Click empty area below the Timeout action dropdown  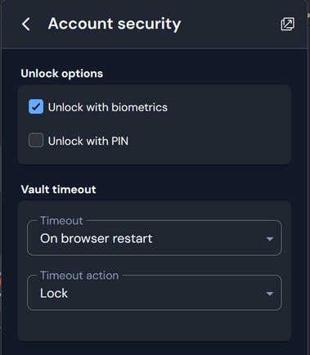coord(155,326)
